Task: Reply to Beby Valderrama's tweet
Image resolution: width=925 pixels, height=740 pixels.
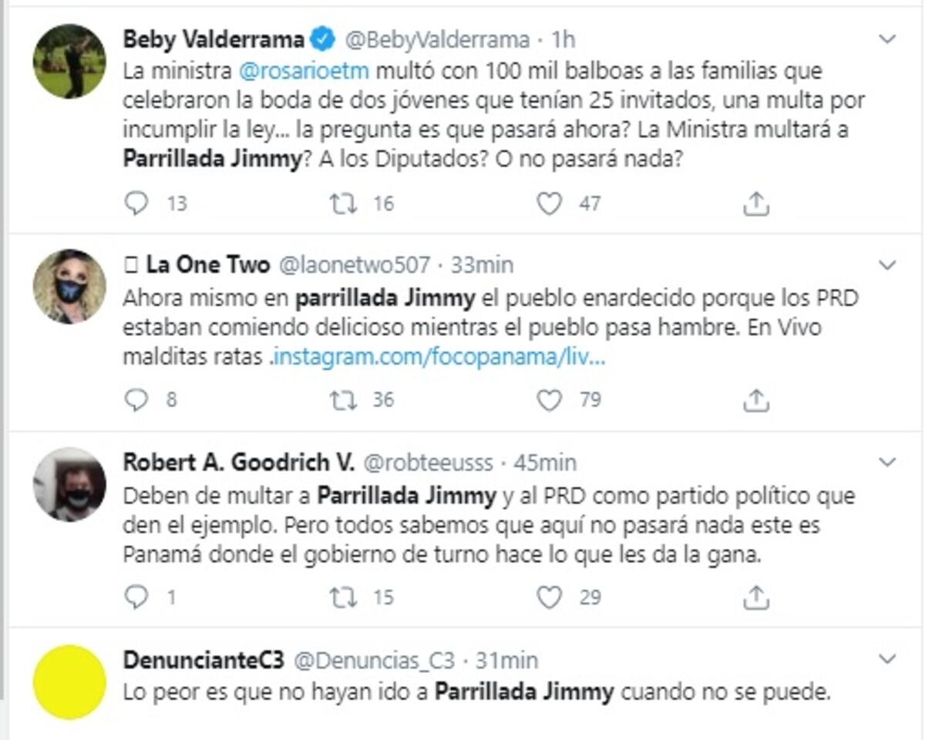Action: coord(136,203)
